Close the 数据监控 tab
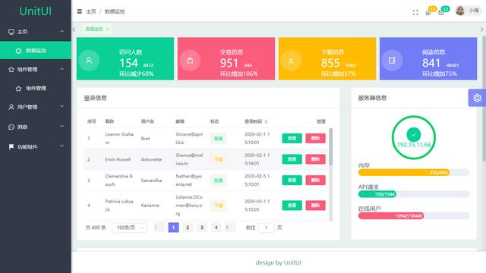Image resolution: width=486 pixels, height=273 pixels. (107, 29)
